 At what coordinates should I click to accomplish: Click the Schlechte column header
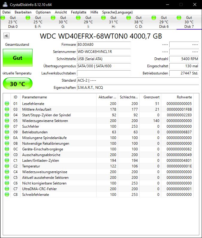pyautogui.click(x=129, y=97)
